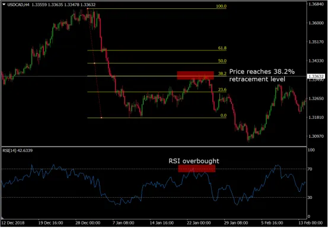Click the 28 Dec 00:00 time label

(x=88, y=223)
